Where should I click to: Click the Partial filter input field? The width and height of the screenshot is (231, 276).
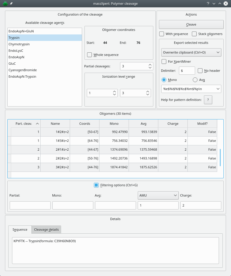(30, 205)
